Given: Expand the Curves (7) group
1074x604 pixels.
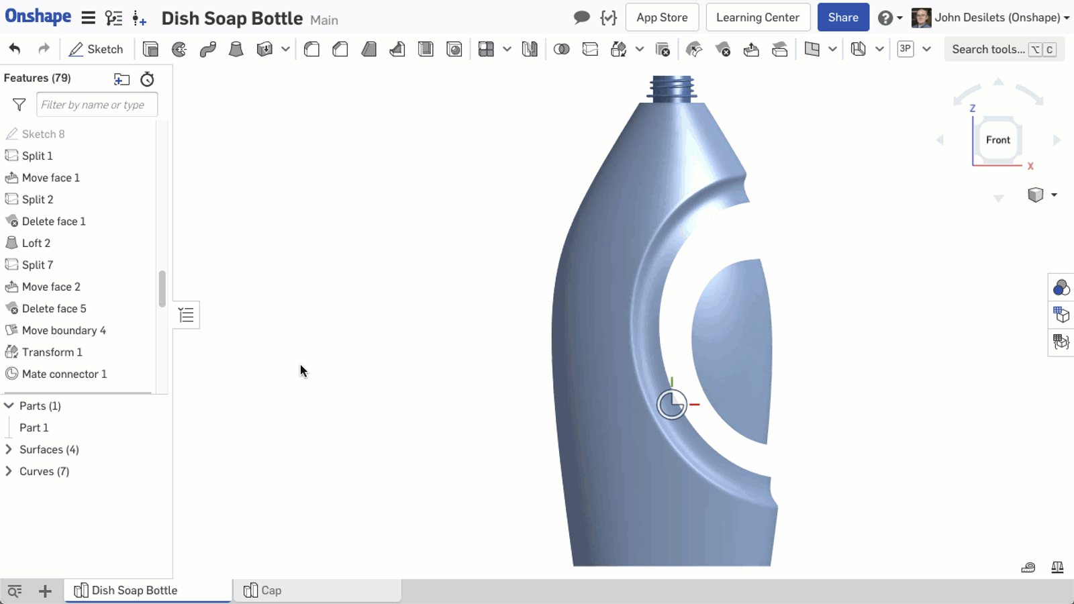Looking at the screenshot, I should click(x=9, y=471).
